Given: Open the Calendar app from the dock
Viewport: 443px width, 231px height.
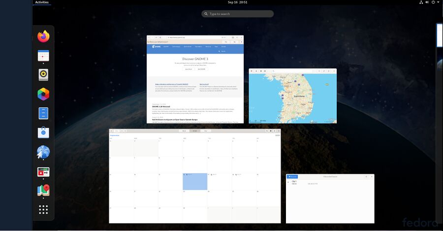Looking at the screenshot, I should tap(43, 56).
